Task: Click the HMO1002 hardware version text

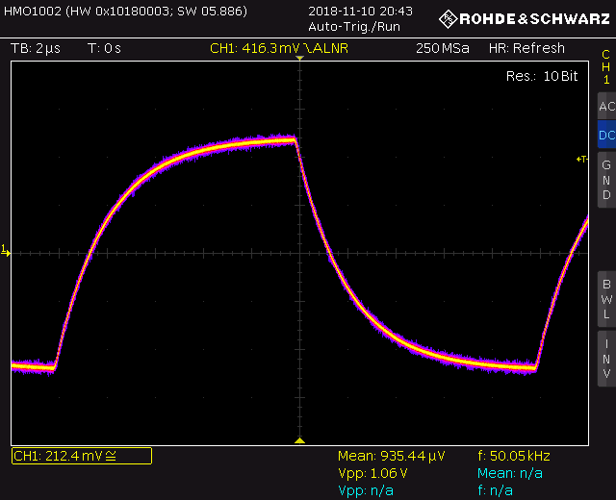Action: click(126, 11)
